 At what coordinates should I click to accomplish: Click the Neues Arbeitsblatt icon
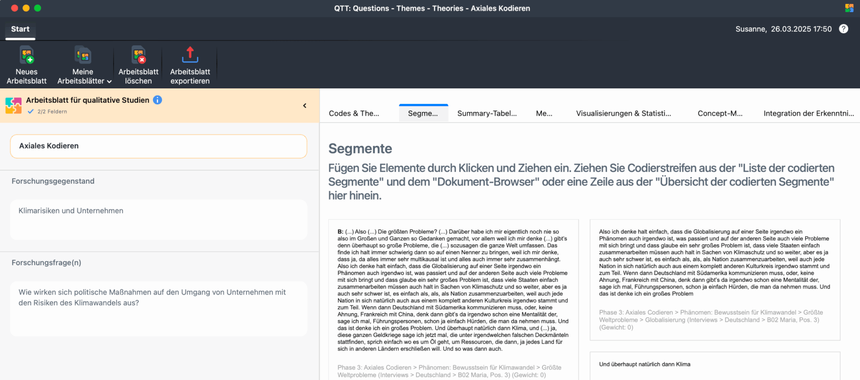click(x=27, y=56)
